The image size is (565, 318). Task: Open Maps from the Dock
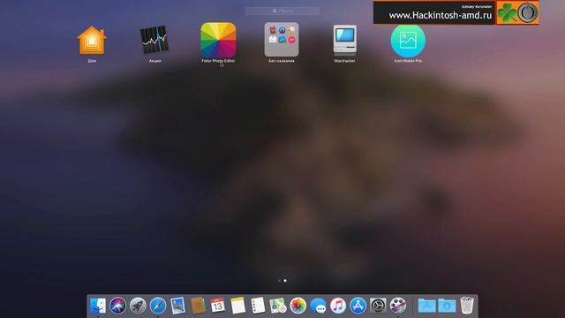[278, 306]
